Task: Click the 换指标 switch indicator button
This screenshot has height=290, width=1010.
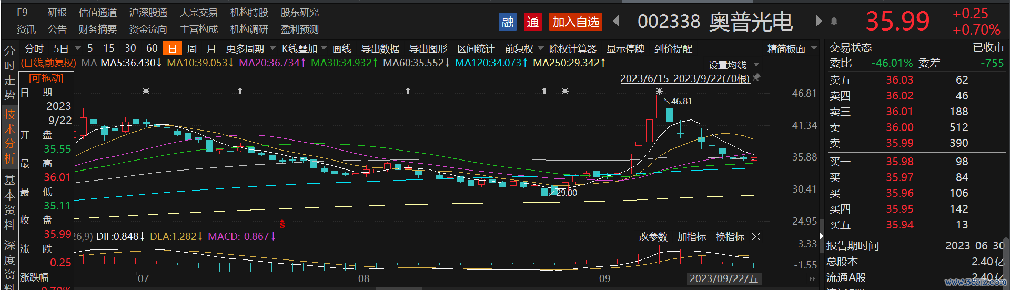Action: coord(730,237)
